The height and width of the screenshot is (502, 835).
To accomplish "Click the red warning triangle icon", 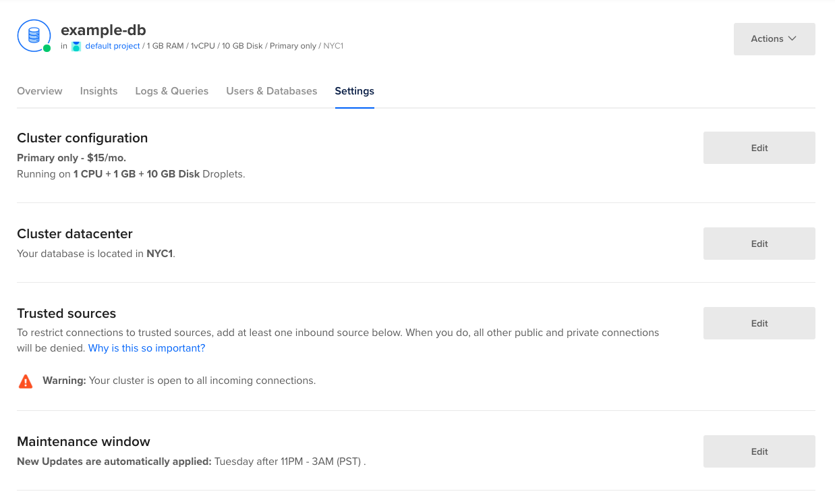I will coord(26,381).
